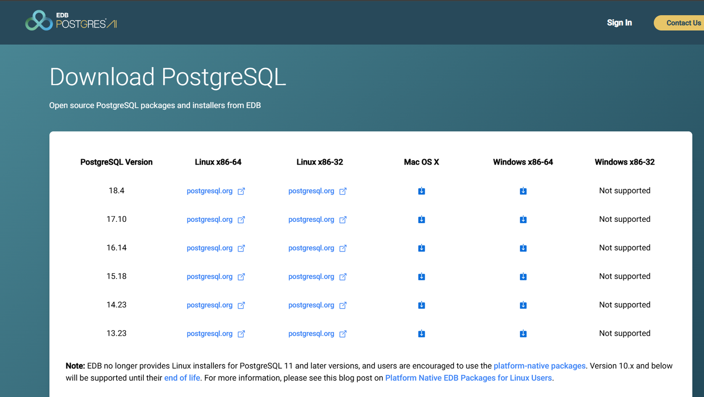This screenshot has width=704, height=397.
Task: Click Not supported in the 15.18 row
Action: coord(625,276)
